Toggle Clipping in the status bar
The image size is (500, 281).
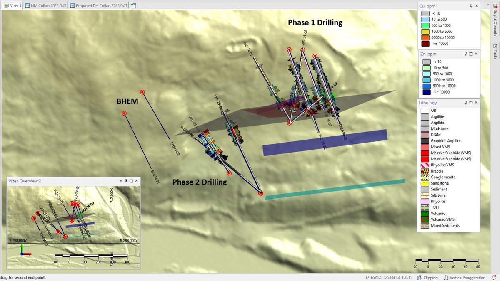point(427,278)
